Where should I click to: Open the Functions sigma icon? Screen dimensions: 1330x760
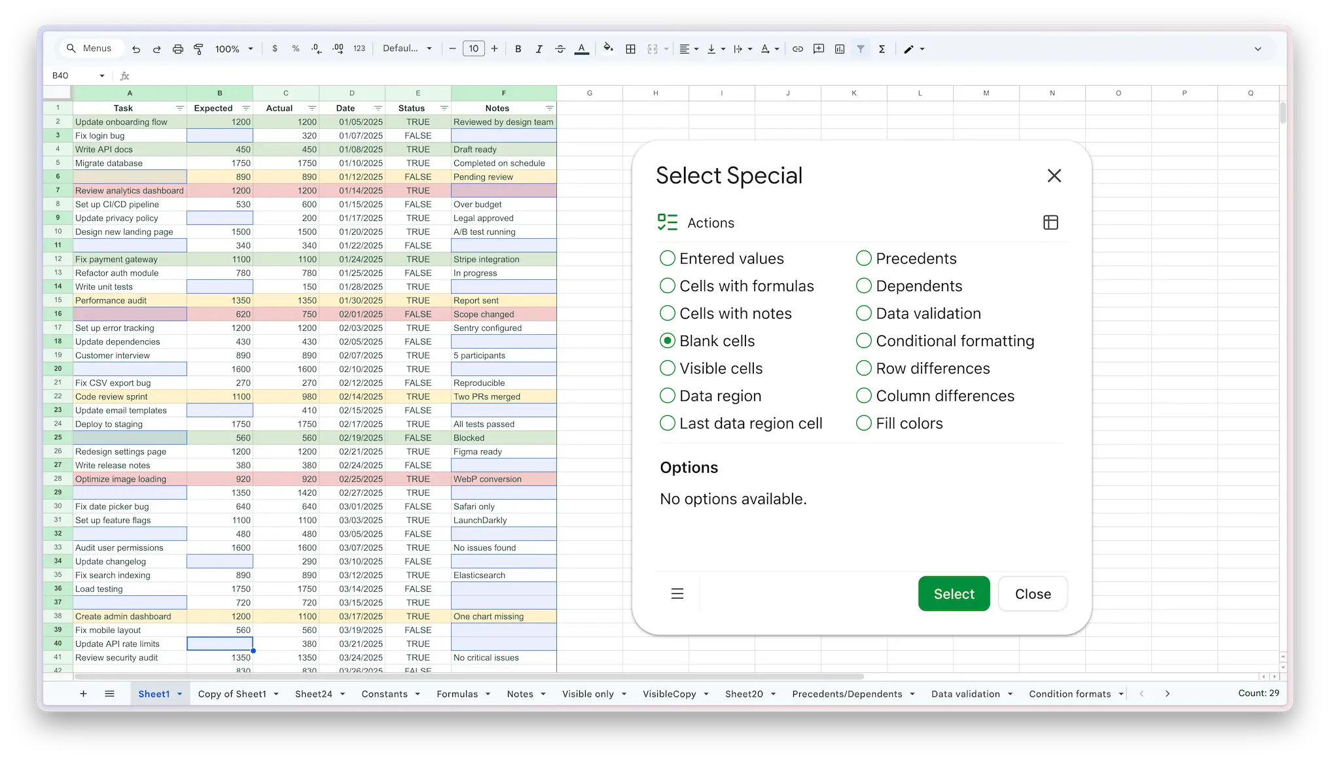click(882, 49)
